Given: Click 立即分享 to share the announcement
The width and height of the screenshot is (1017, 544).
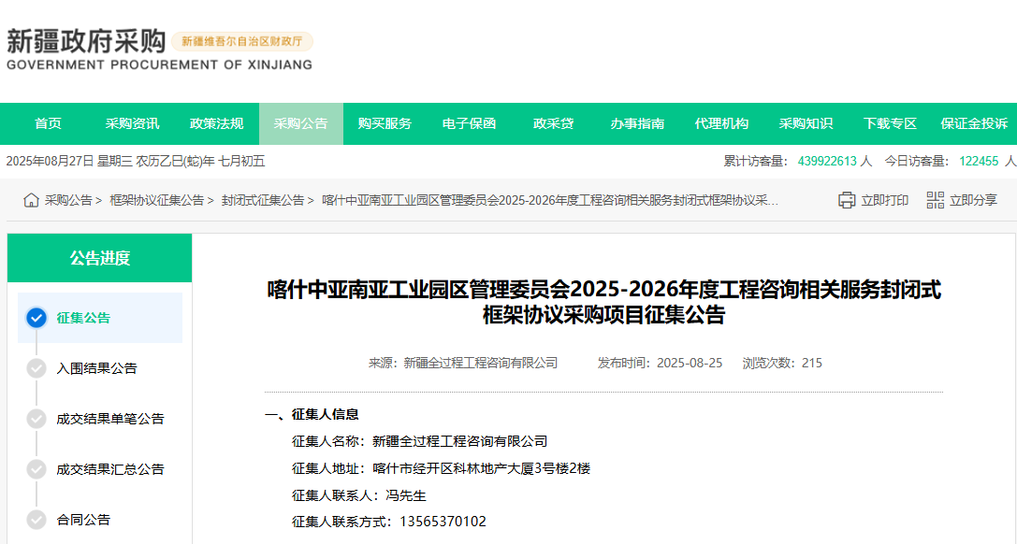Looking at the screenshot, I should click(x=973, y=199).
